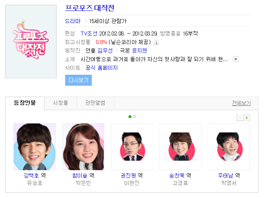This screenshot has height=197, width=264.
Task: Go to next cast page with green arrow
Action: click(x=246, y=118)
